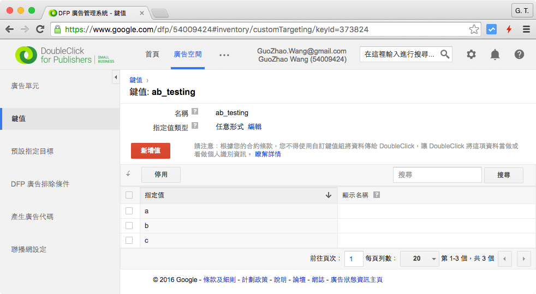This screenshot has height=294, width=536.
Task: Reload the page in the browser
Action: pos(40,29)
